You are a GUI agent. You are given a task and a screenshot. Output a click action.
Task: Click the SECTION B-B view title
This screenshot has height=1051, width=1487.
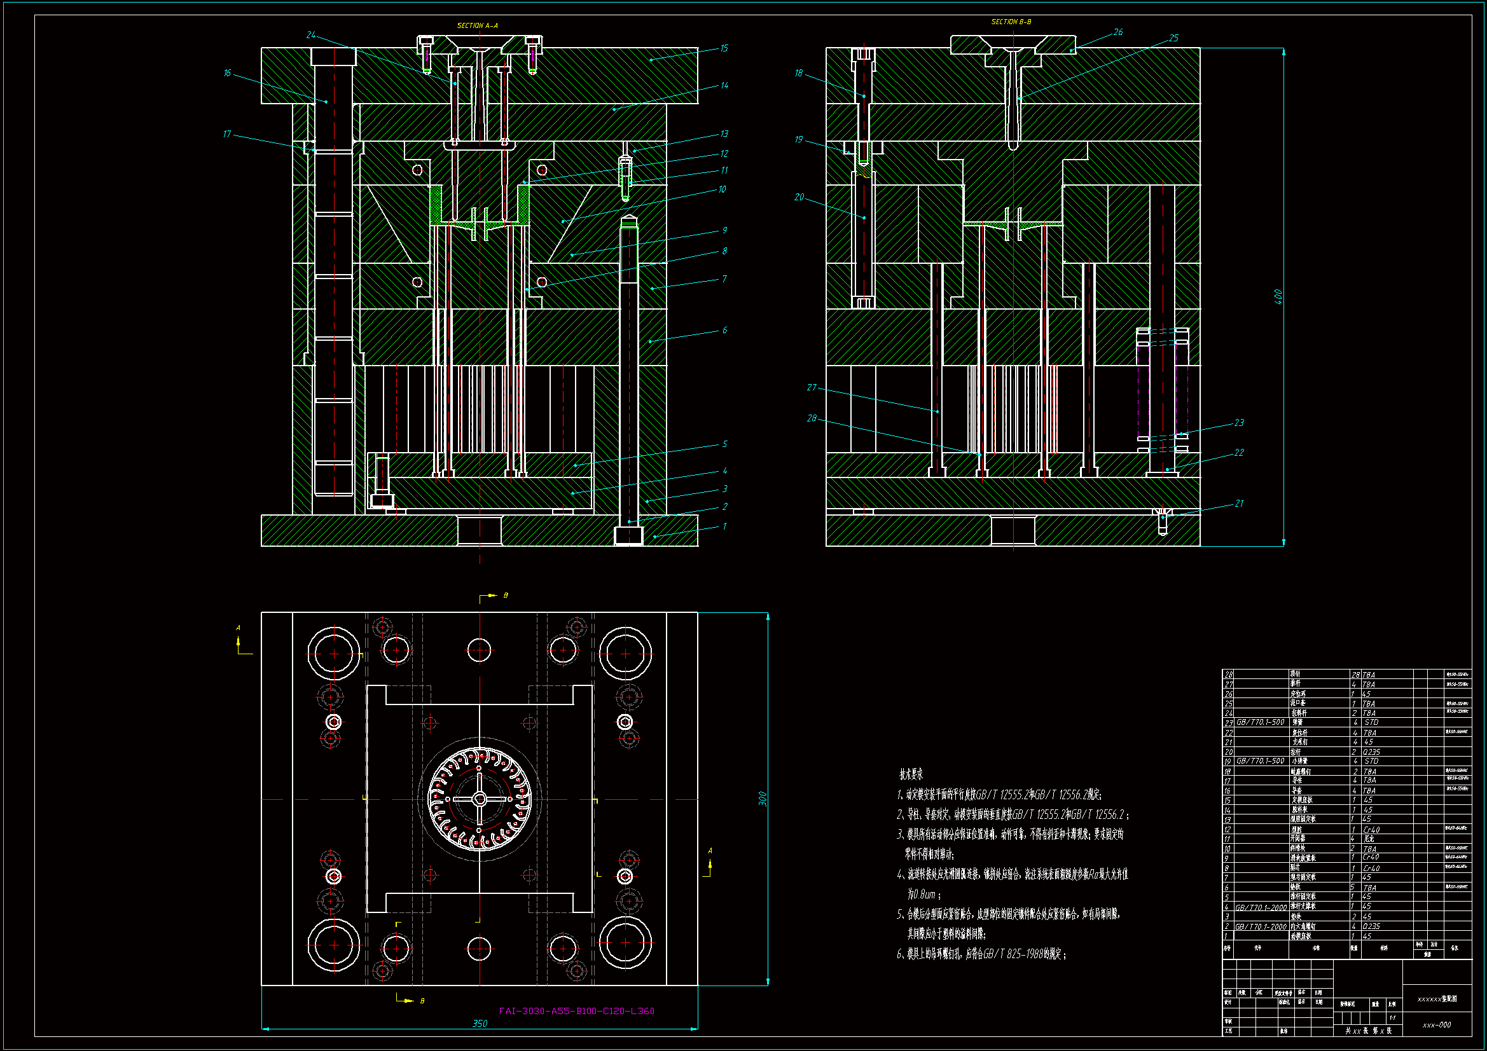click(x=1011, y=22)
